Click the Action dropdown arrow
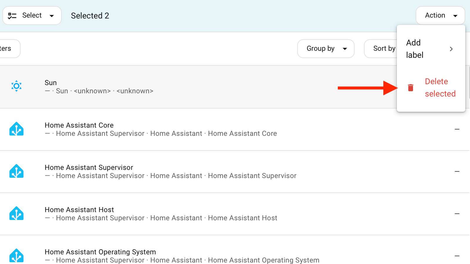 (455, 16)
